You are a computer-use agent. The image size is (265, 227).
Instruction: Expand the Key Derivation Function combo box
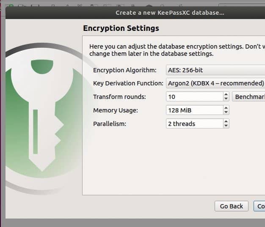click(215, 83)
